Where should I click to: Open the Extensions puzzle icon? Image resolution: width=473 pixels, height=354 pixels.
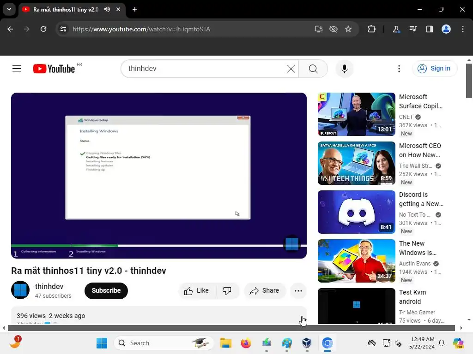point(372,29)
